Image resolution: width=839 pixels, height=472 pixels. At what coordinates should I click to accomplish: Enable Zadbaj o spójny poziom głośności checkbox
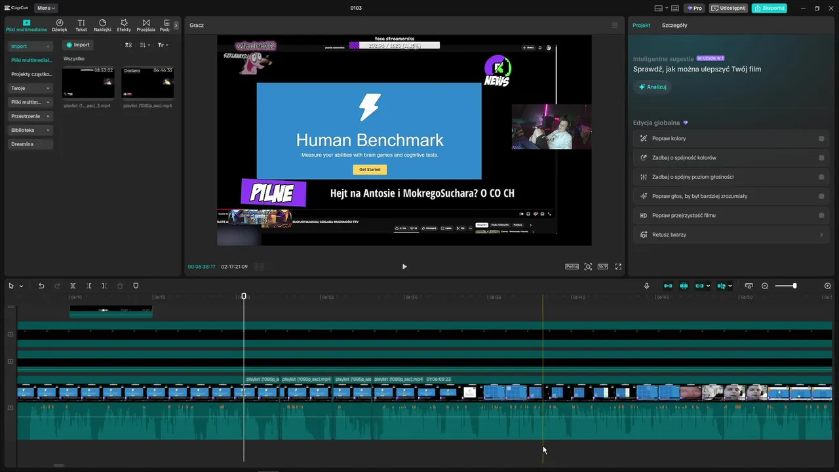[821, 177]
